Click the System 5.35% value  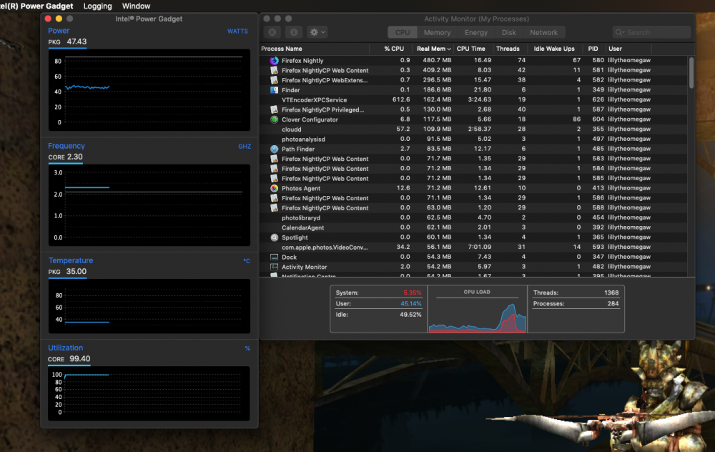pyautogui.click(x=413, y=293)
